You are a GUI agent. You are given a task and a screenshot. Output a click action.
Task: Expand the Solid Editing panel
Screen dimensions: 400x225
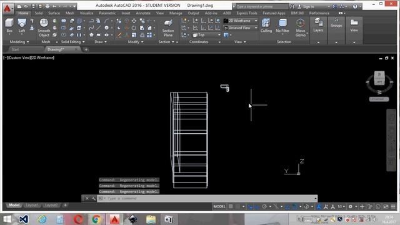(x=72, y=42)
